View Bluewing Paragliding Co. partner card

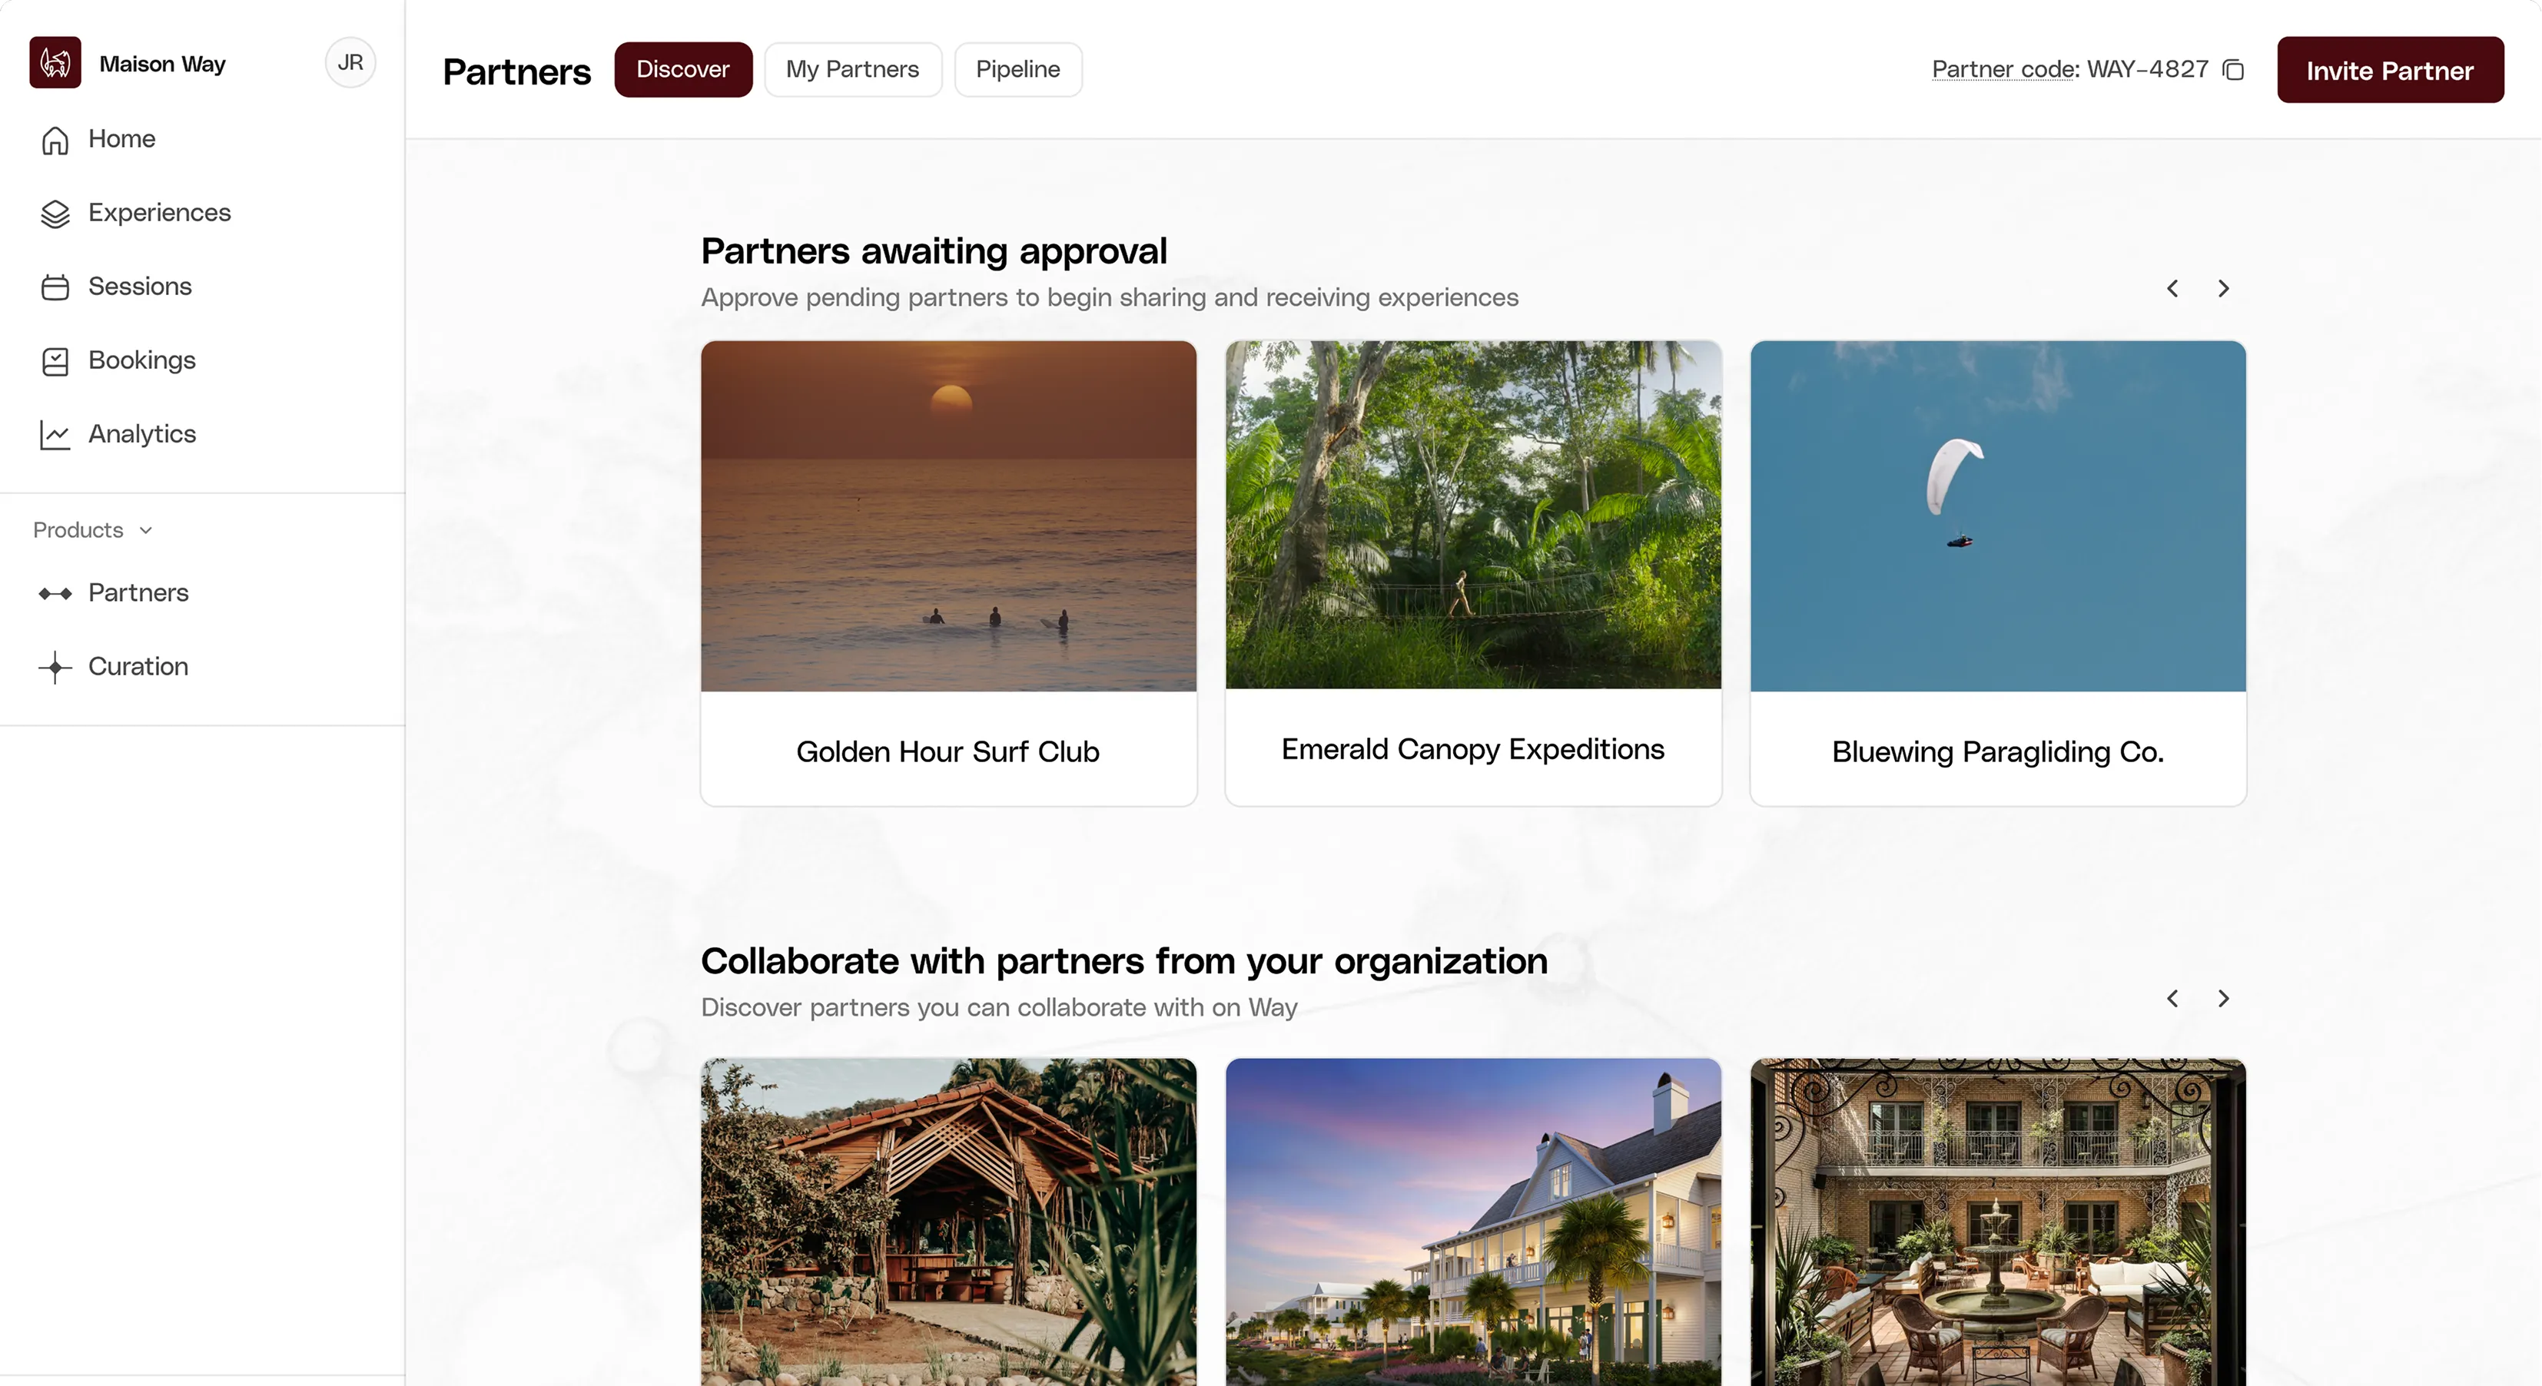[x=1996, y=572]
